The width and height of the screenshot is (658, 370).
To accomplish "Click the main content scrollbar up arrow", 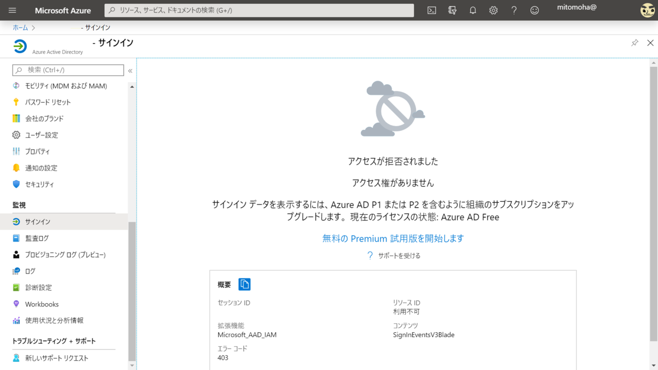I will pos(654,64).
